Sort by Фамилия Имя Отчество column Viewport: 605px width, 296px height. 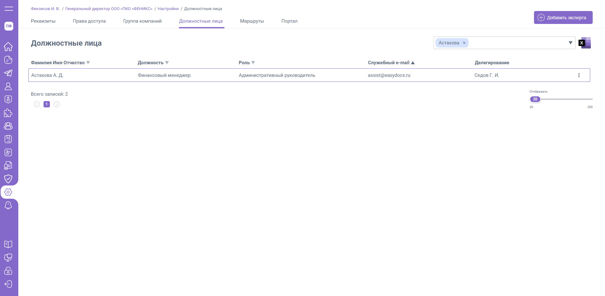tap(60, 63)
